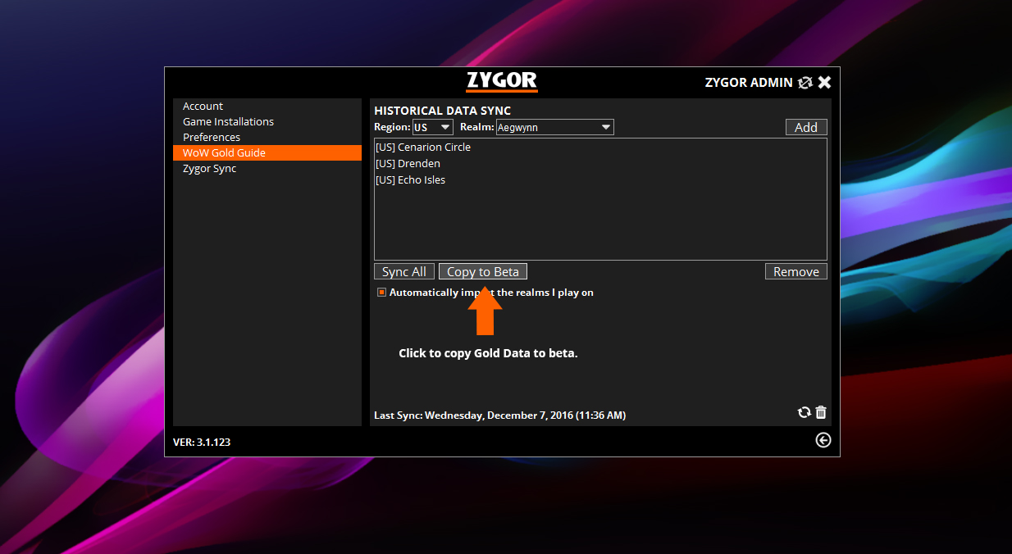Click the VER: 3.1.123 version text
1012x554 pixels.
click(202, 442)
